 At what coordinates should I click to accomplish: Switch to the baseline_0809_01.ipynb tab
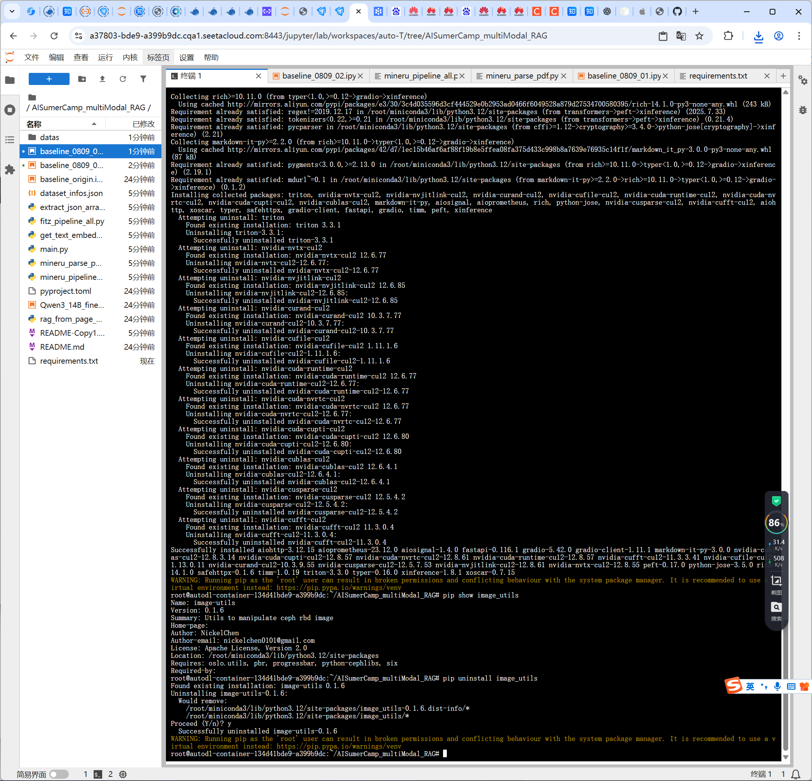click(623, 76)
